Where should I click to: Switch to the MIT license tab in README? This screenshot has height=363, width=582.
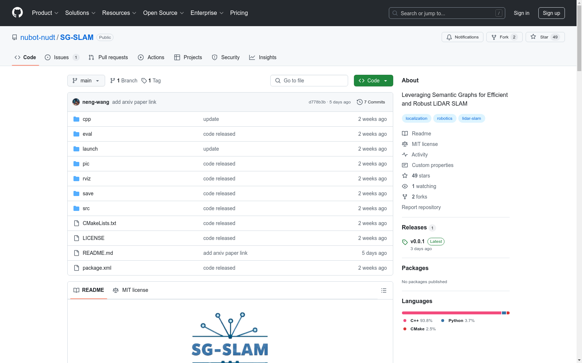point(131,290)
